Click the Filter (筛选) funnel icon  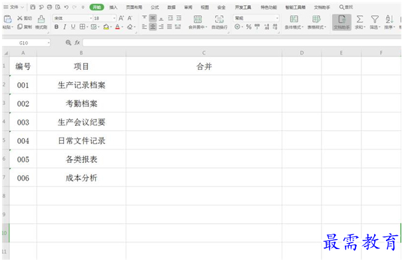(375, 19)
